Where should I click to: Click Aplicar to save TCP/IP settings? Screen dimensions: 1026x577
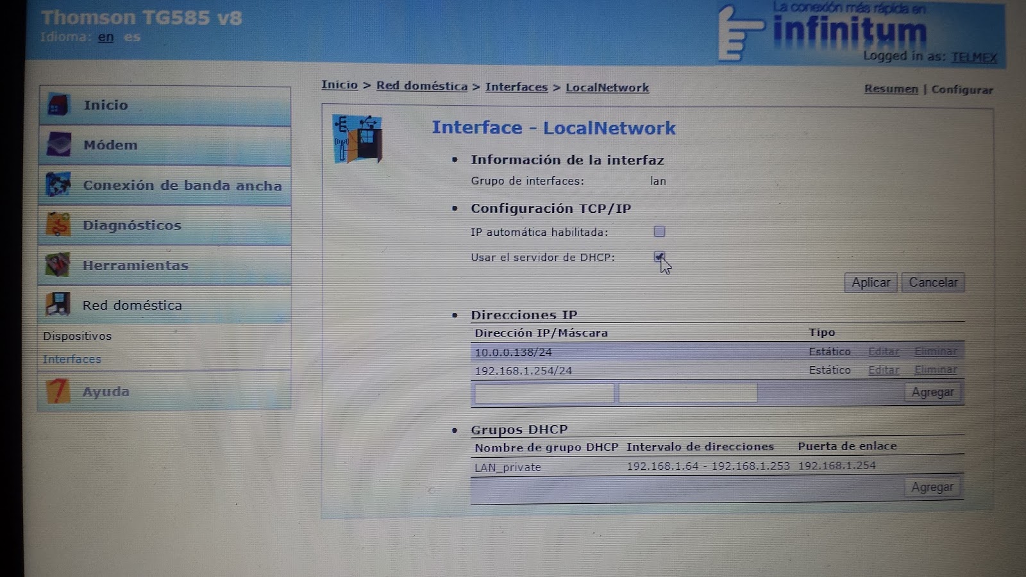[x=870, y=282]
